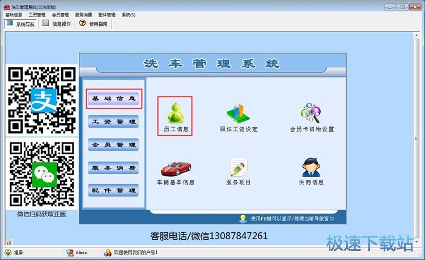The height and width of the screenshot is (260, 425).
Task: Click the lightbulb F8 hint icon
Action: click(x=243, y=218)
